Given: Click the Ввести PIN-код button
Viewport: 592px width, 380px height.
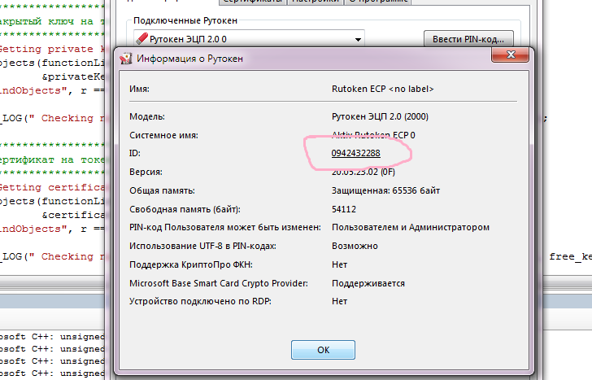Looking at the screenshot, I should (x=468, y=39).
